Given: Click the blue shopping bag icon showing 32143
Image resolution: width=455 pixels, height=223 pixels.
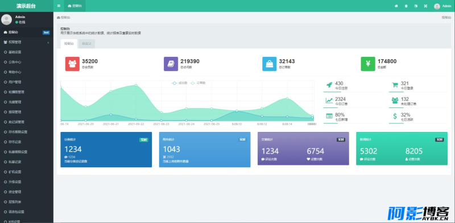Looking at the screenshot, I should (270, 64).
